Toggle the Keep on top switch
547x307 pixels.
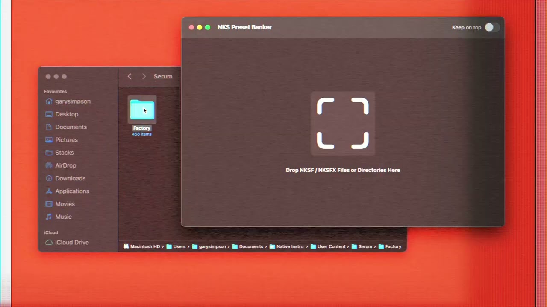coord(491,27)
